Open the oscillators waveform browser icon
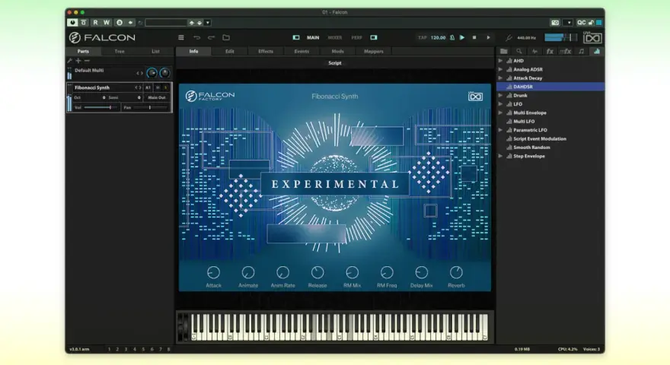 [x=534, y=51]
